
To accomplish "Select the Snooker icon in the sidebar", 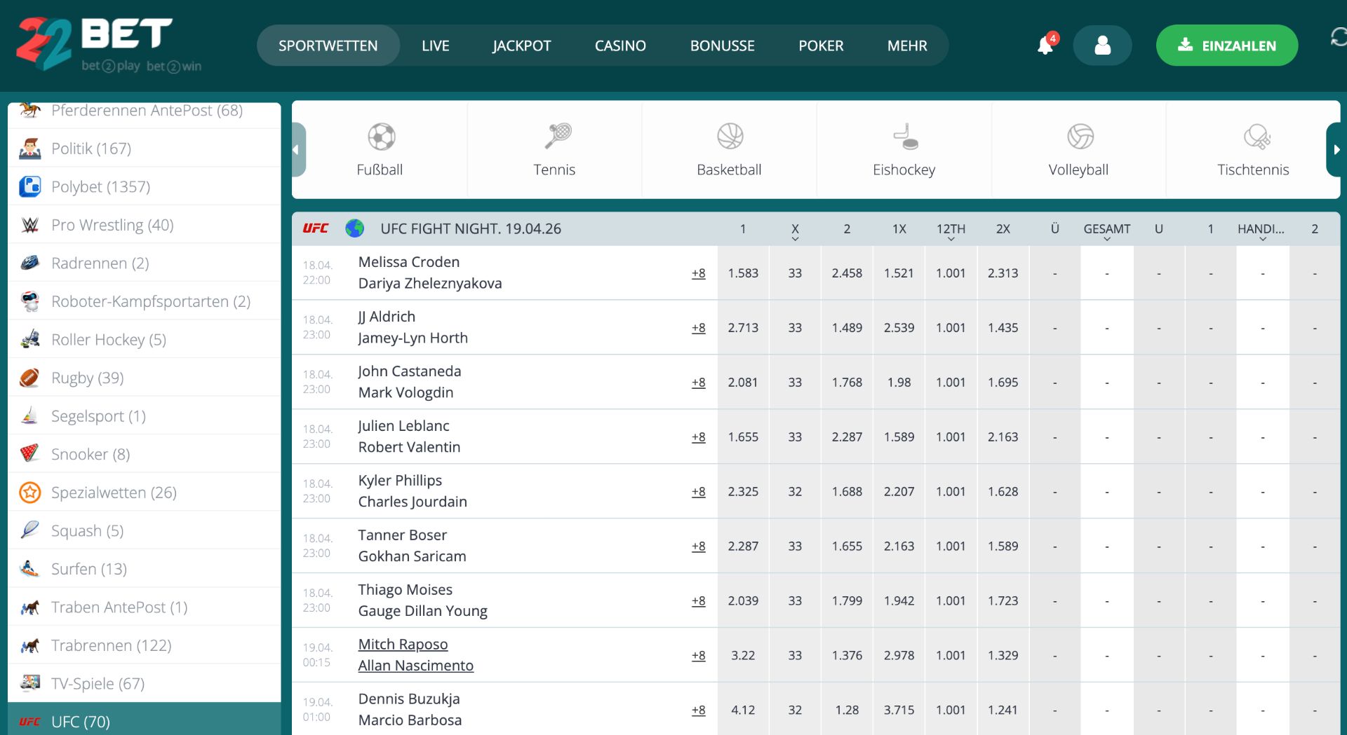I will [x=29, y=453].
